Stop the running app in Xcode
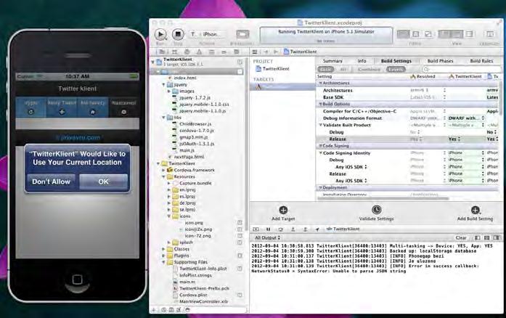This screenshot has height=318, width=506. pos(177,34)
